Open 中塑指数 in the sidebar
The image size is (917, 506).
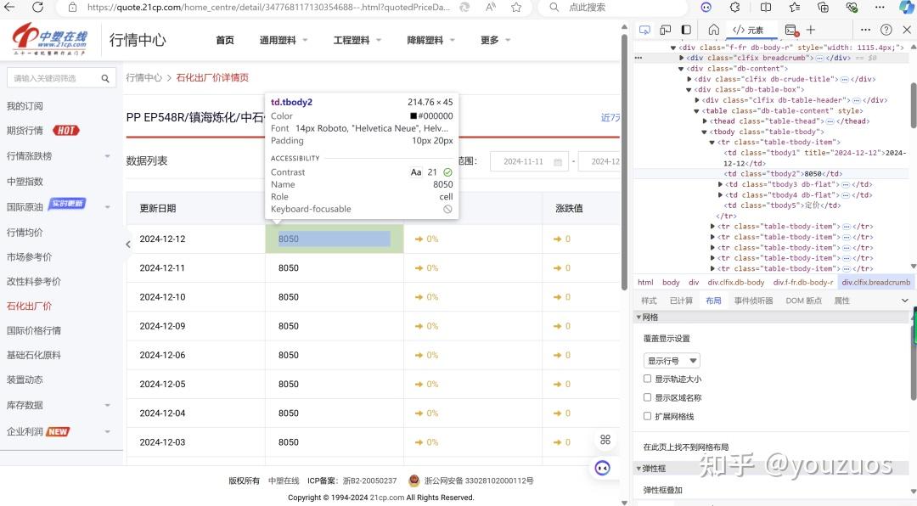(25, 182)
